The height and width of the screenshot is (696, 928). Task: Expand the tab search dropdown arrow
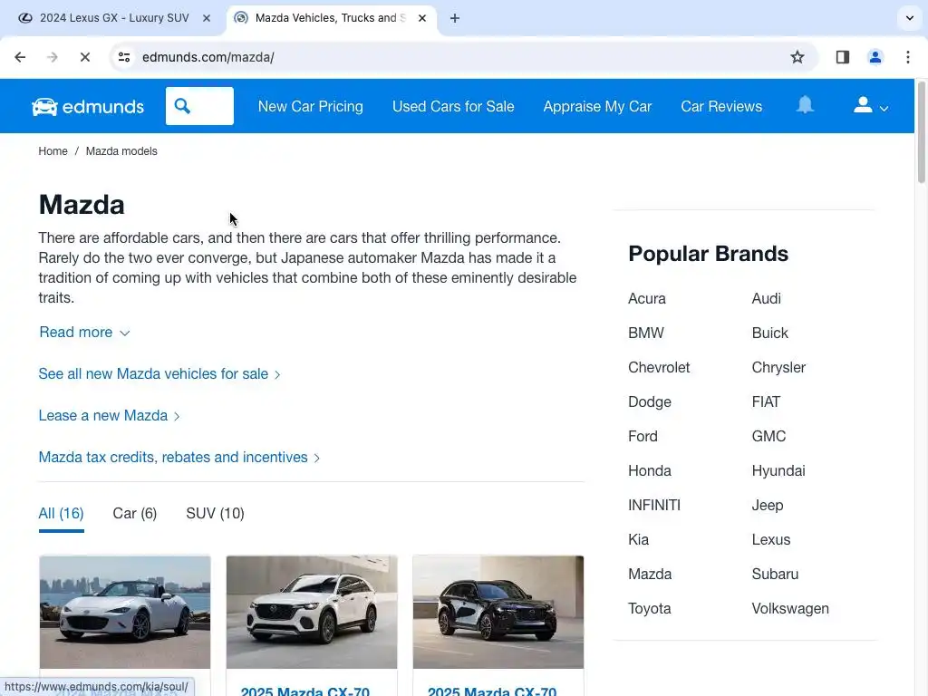click(910, 18)
